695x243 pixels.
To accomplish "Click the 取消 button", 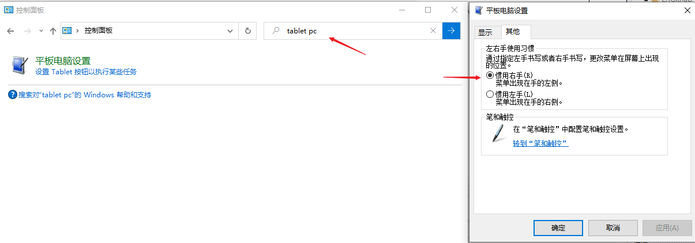I will pos(613,228).
